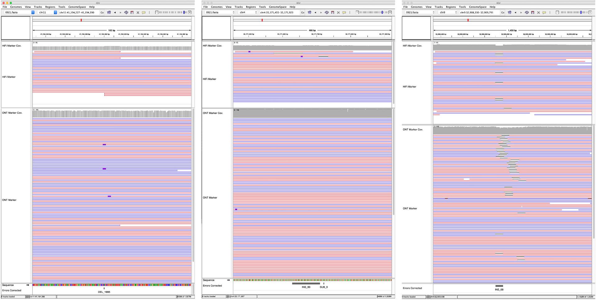Select SUB_0 feature in middle window

click(324, 283)
